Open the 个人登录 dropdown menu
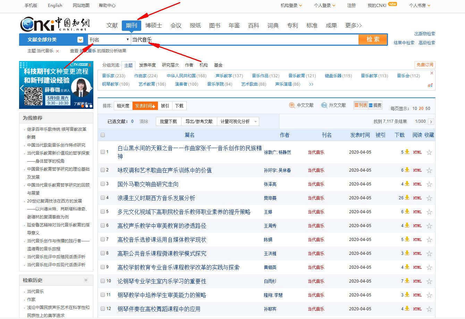 (324, 5)
